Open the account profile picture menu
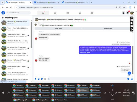Viewport: 137px width, 102px height. click(x=132, y=13)
